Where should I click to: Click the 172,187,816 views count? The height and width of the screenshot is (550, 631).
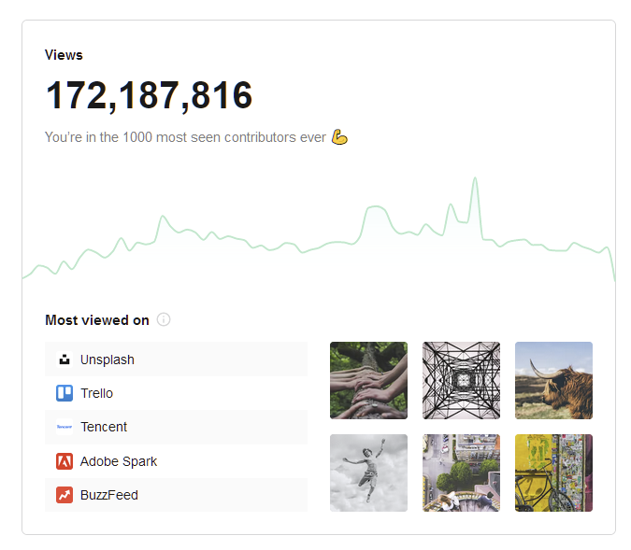[149, 95]
